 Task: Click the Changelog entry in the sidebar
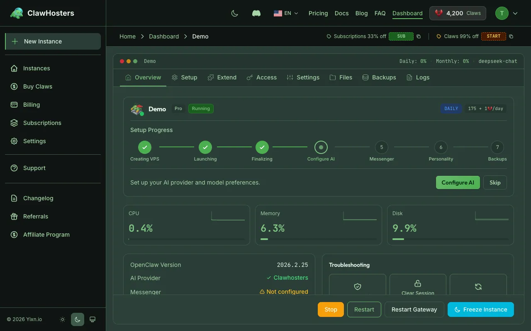tap(39, 198)
